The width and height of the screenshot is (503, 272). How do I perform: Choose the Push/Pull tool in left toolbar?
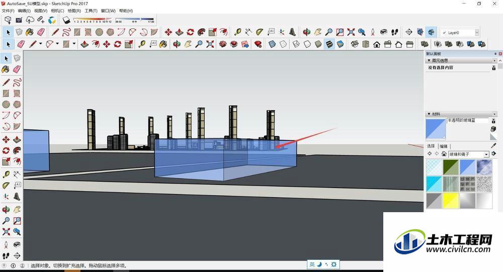[17, 140]
